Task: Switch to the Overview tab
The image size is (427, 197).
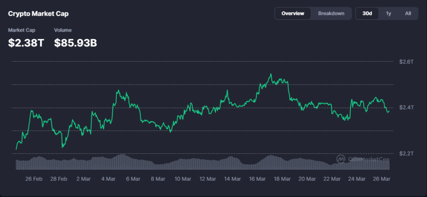Action: pos(293,13)
